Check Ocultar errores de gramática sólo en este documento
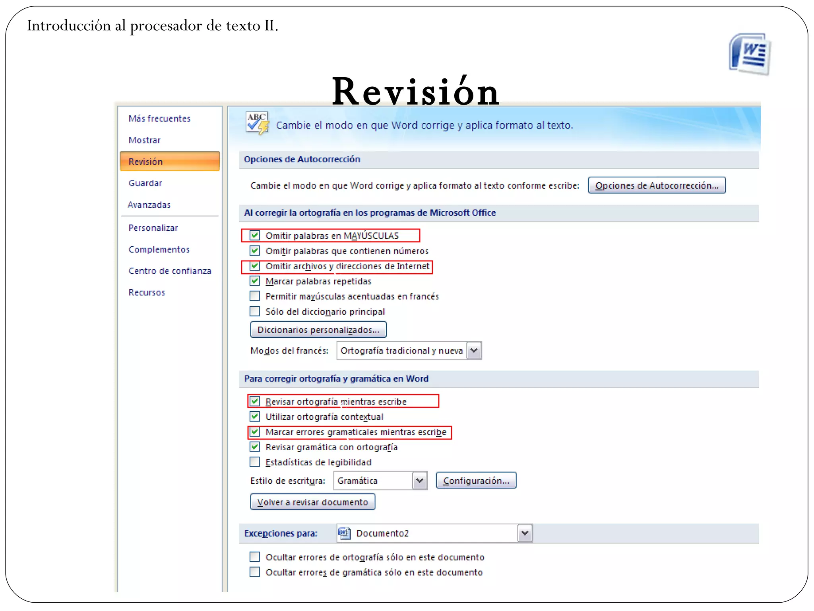 (255, 572)
